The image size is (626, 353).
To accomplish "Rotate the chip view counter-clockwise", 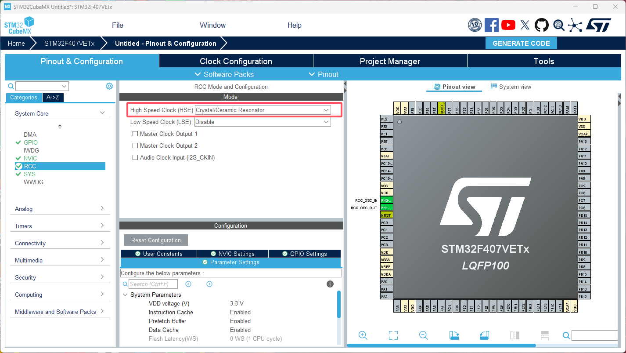I will point(484,335).
